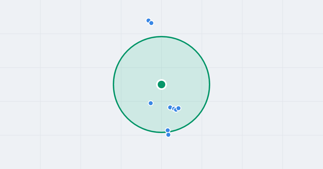Pick the leftmost blue dot in the four-dot cluster

(x=170, y=108)
